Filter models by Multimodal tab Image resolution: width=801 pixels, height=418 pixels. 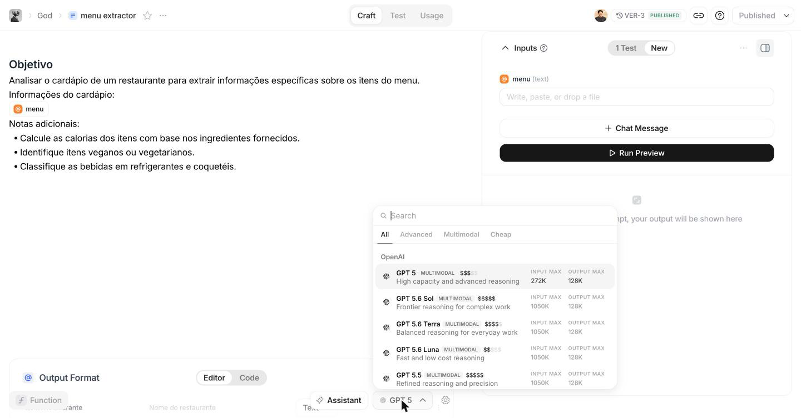461,234
